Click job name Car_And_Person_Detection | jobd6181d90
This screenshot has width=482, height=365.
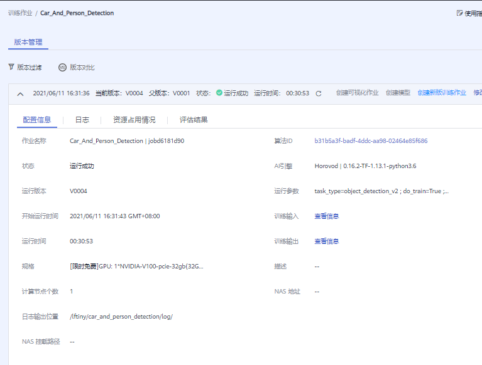coord(127,140)
